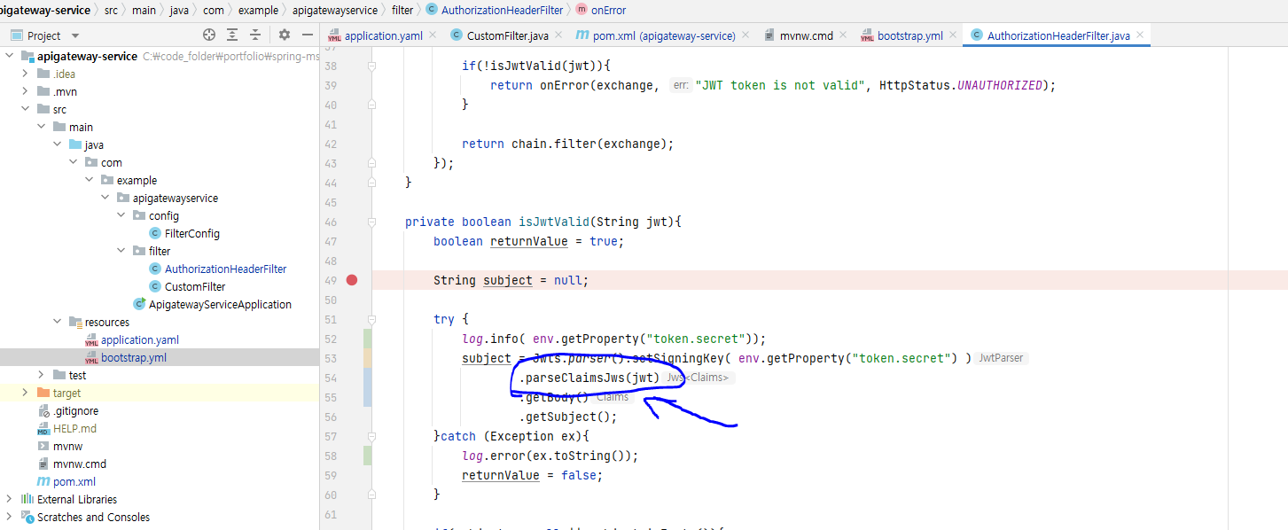Viewport: 1288px width, 530px height.
Task: Select .gitignore file in tree
Action: click(75, 410)
